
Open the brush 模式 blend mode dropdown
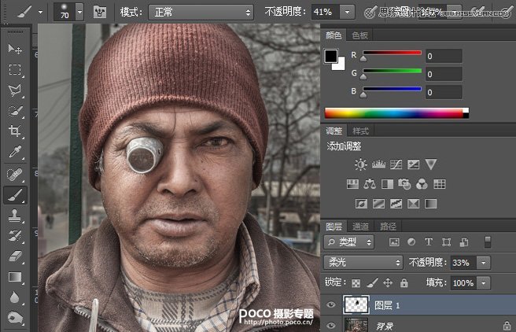(x=202, y=12)
